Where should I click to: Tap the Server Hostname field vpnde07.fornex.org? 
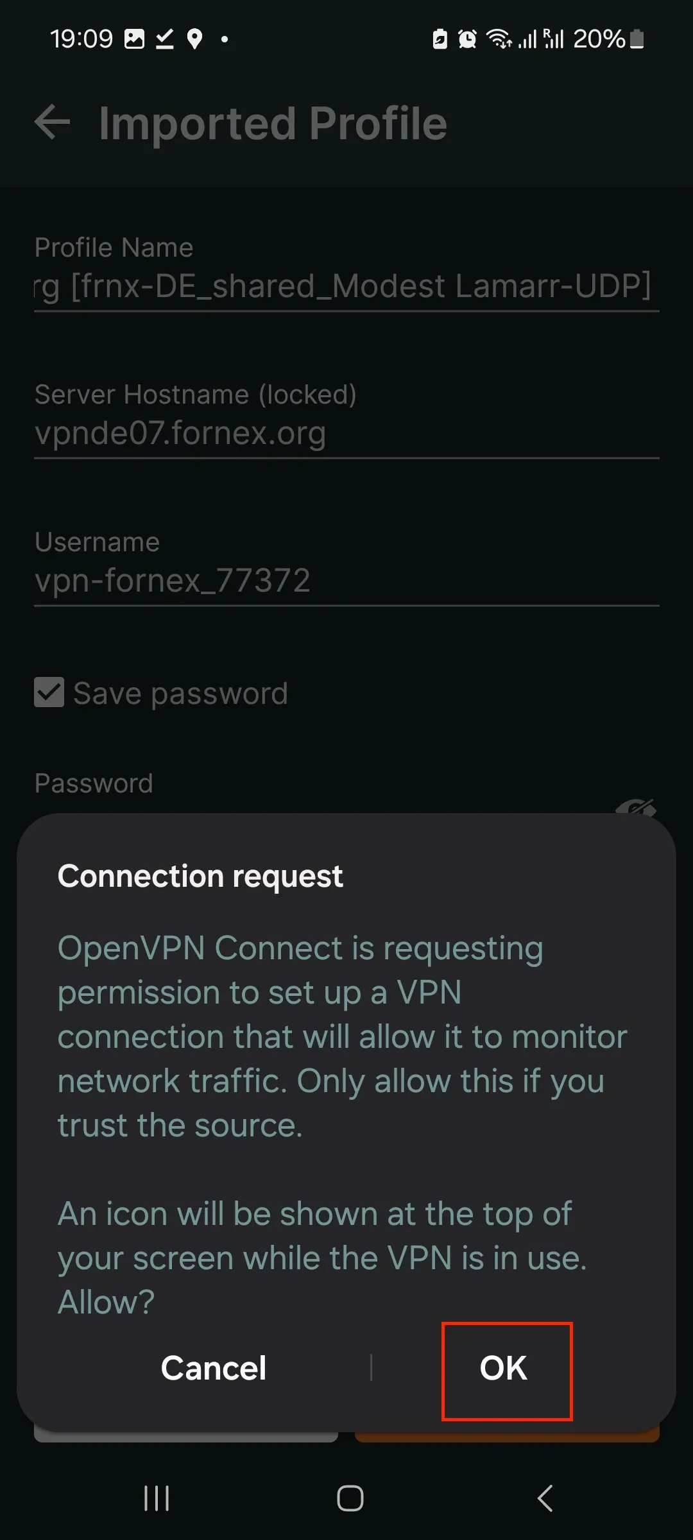click(346, 433)
